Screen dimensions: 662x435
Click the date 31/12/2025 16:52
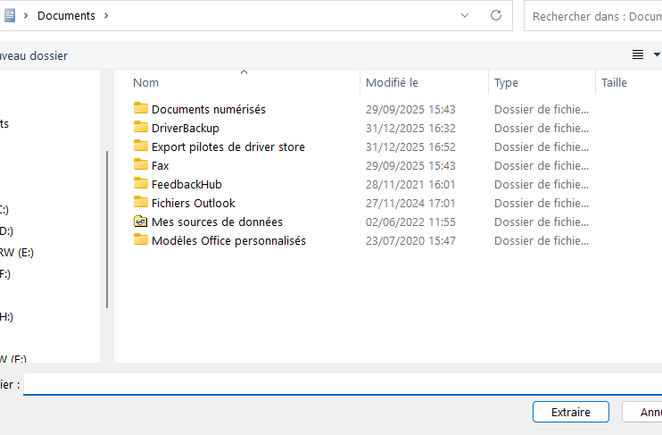coord(410,147)
